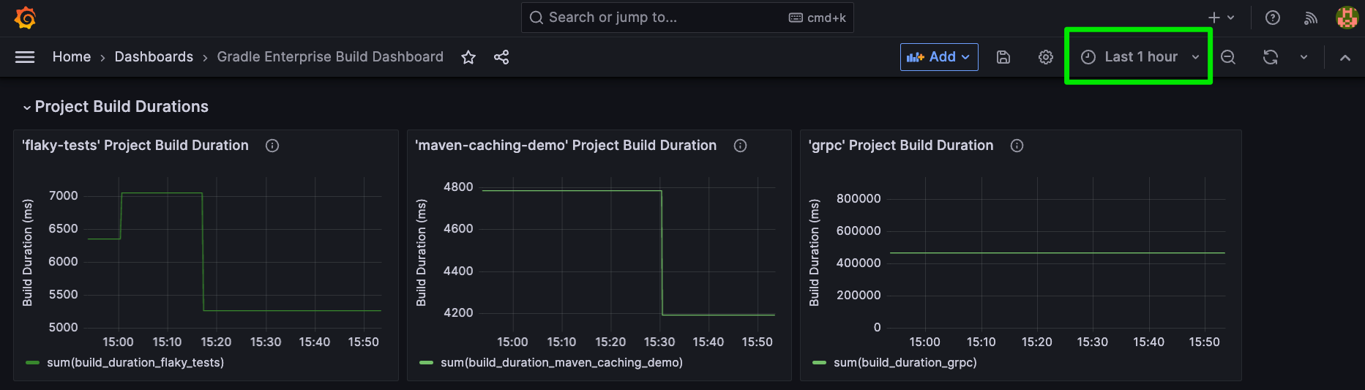
Task: Zoom out the time range
Action: pyautogui.click(x=1228, y=57)
